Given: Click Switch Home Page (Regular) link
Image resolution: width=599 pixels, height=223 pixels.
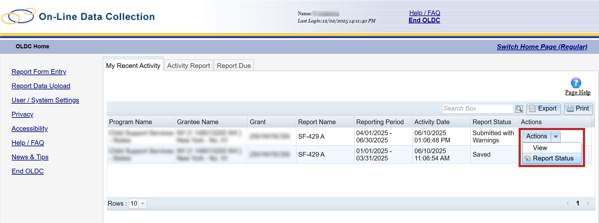Looking at the screenshot, I should [x=542, y=47].
